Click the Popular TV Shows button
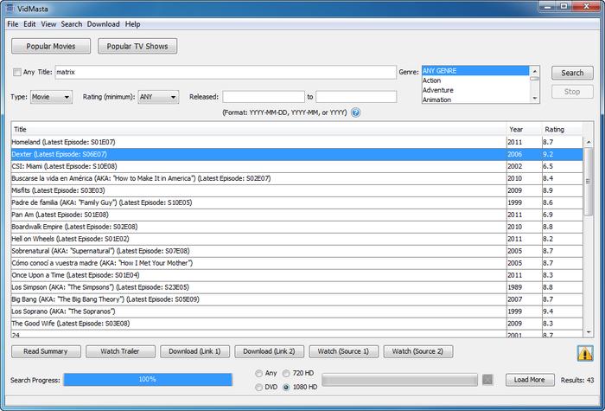This screenshot has height=411, width=605. click(x=137, y=46)
